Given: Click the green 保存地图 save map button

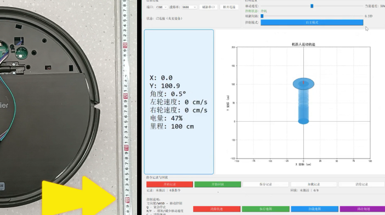Looking at the screenshot, I should click(265, 209).
